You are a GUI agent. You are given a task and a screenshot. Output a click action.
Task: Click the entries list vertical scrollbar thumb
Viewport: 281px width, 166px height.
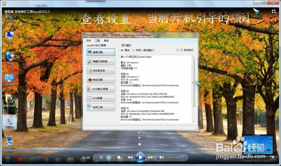point(193,83)
